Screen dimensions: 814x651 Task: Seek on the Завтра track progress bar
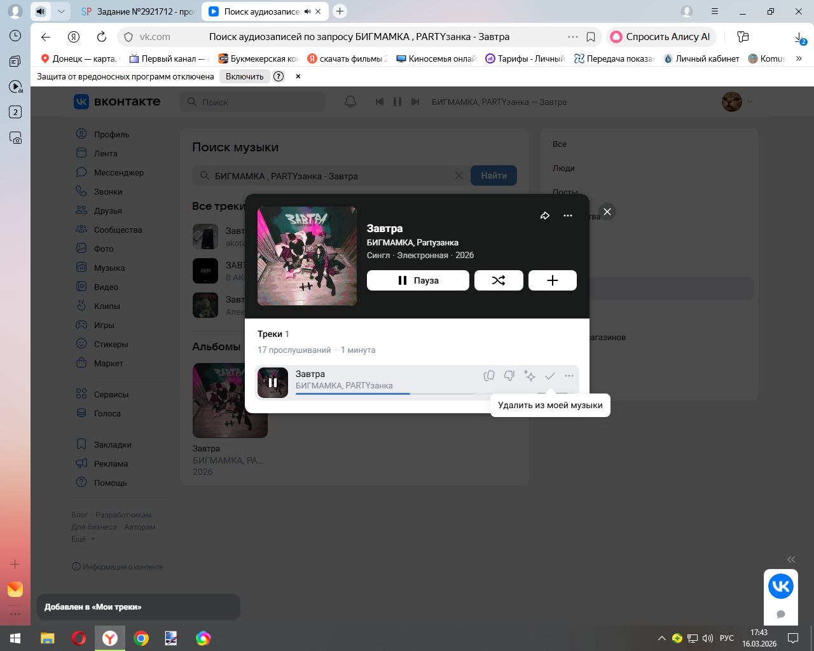pos(385,394)
